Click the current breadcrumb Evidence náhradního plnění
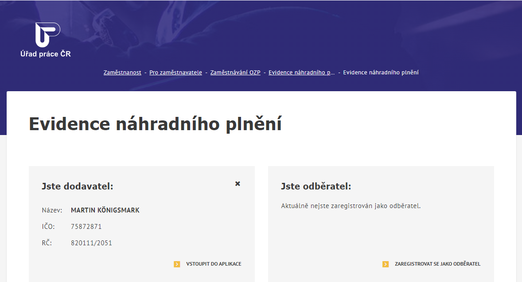The image size is (522, 282). (381, 73)
